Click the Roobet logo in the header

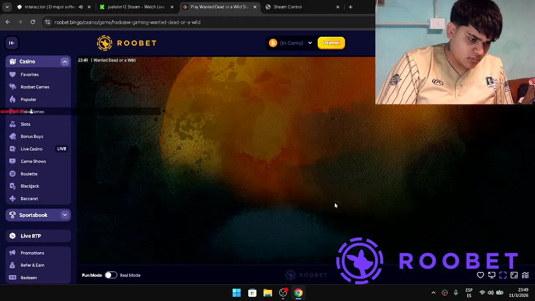click(127, 43)
